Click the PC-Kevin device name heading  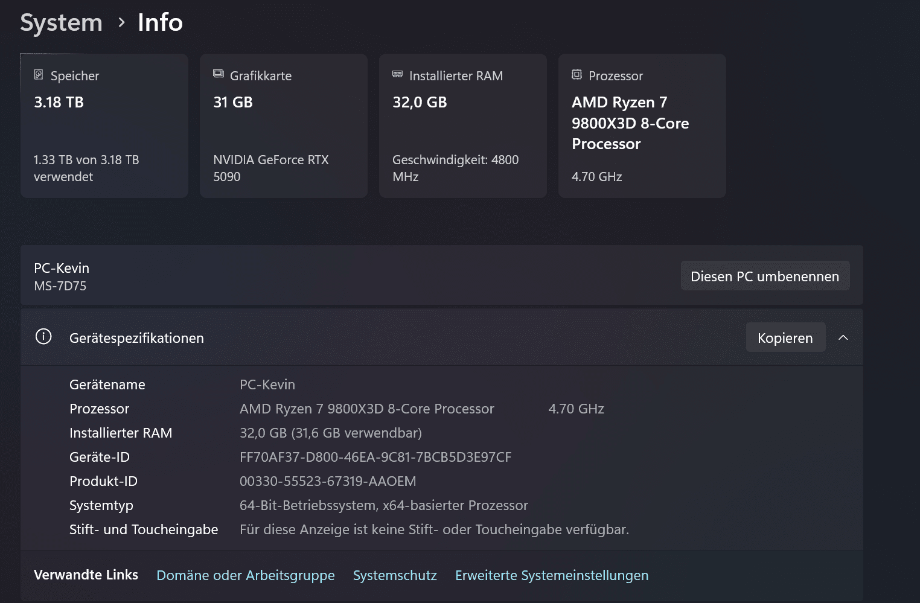click(x=62, y=268)
